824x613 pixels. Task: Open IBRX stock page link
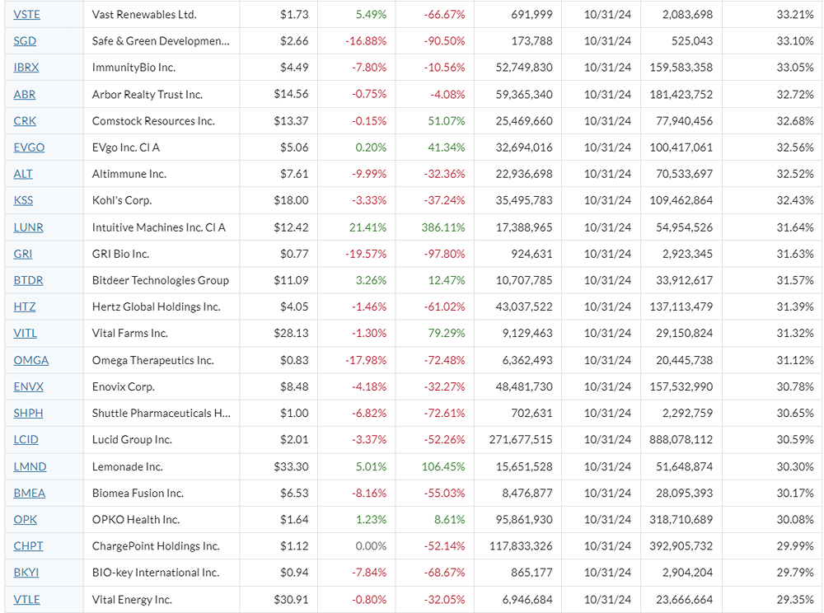[26, 68]
